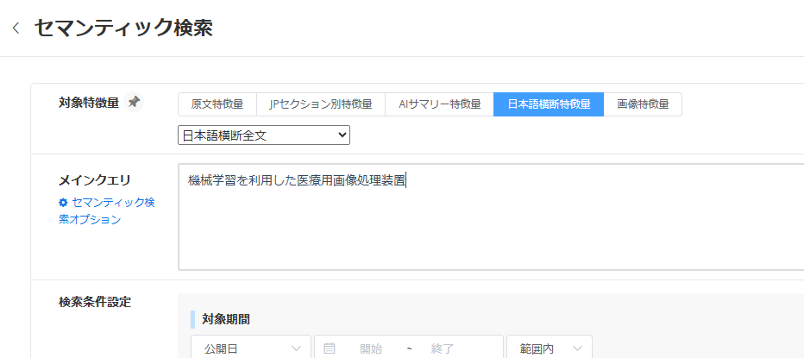Click the 対象期間 section heading
Screen dimensions: 804x358
226,319
